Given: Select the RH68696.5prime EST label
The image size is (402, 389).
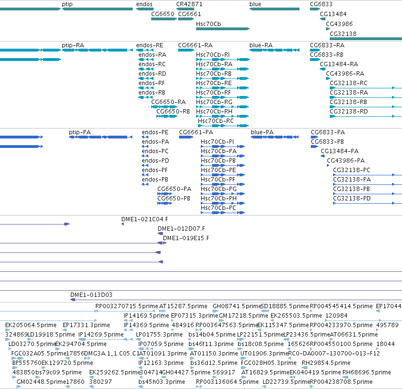Looking at the screenshot, I should (367, 373).
